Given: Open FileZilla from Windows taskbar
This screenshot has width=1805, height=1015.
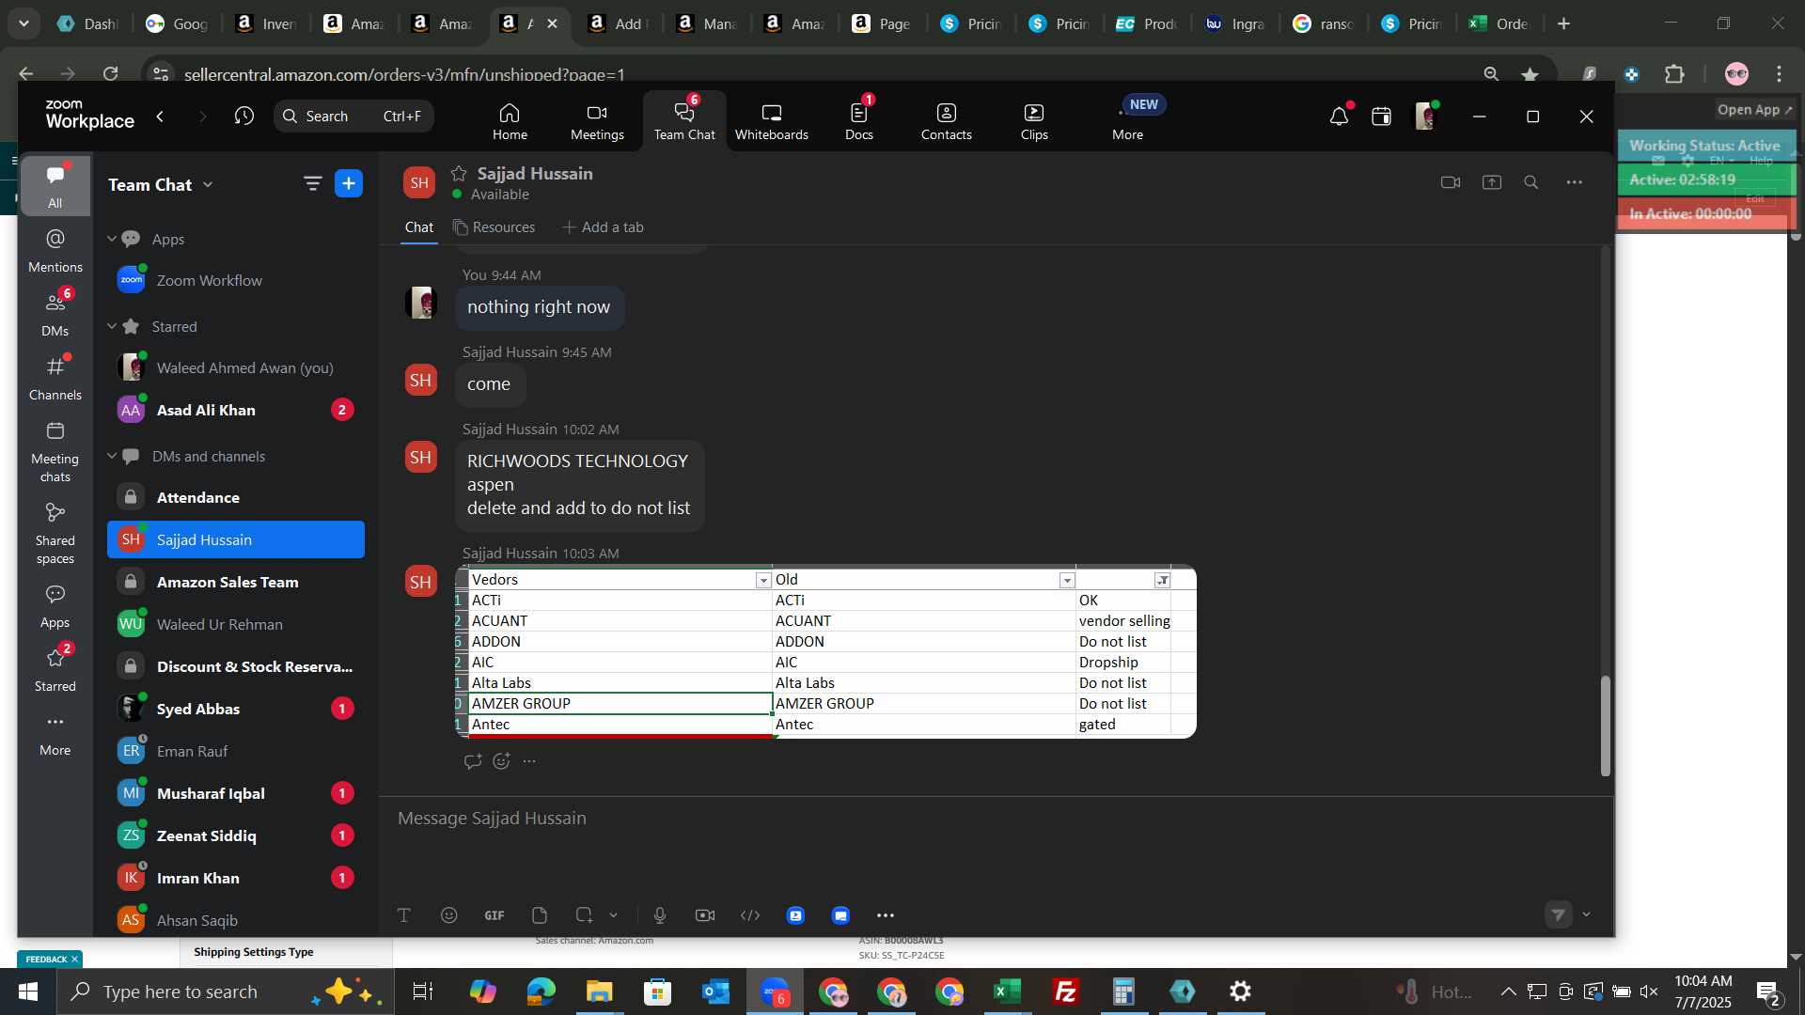Looking at the screenshot, I should click(x=1066, y=992).
